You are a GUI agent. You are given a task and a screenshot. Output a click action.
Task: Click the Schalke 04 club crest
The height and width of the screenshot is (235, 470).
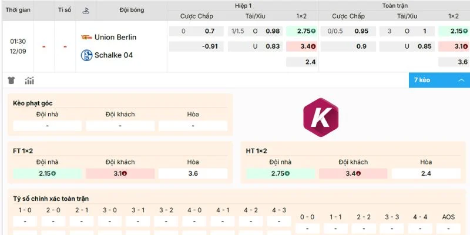click(86, 55)
